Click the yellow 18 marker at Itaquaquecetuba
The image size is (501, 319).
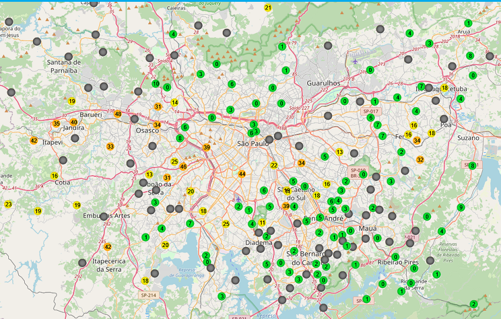coord(444,88)
